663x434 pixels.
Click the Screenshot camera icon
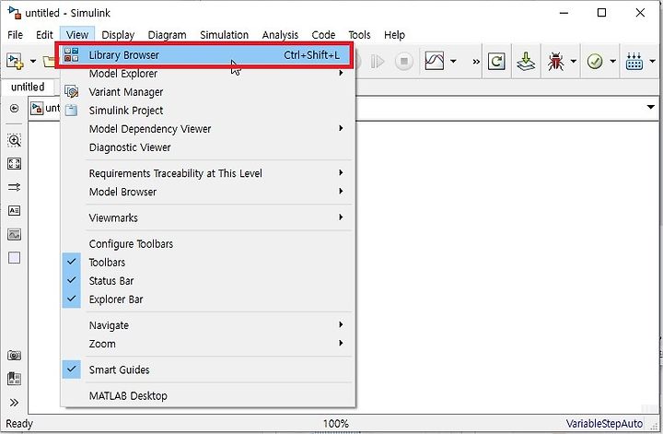click(15, 356)
